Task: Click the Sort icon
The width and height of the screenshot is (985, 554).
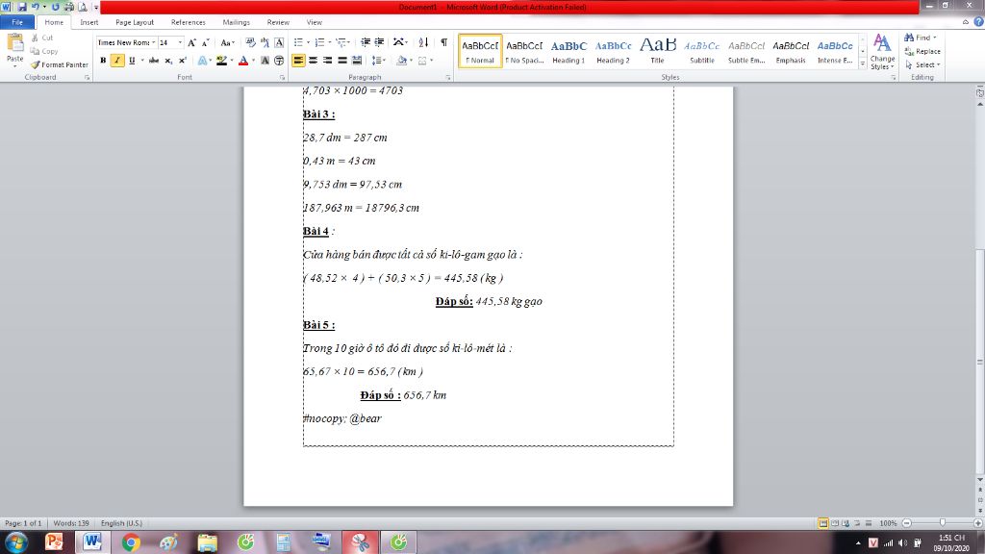Action: pos(423,42)
